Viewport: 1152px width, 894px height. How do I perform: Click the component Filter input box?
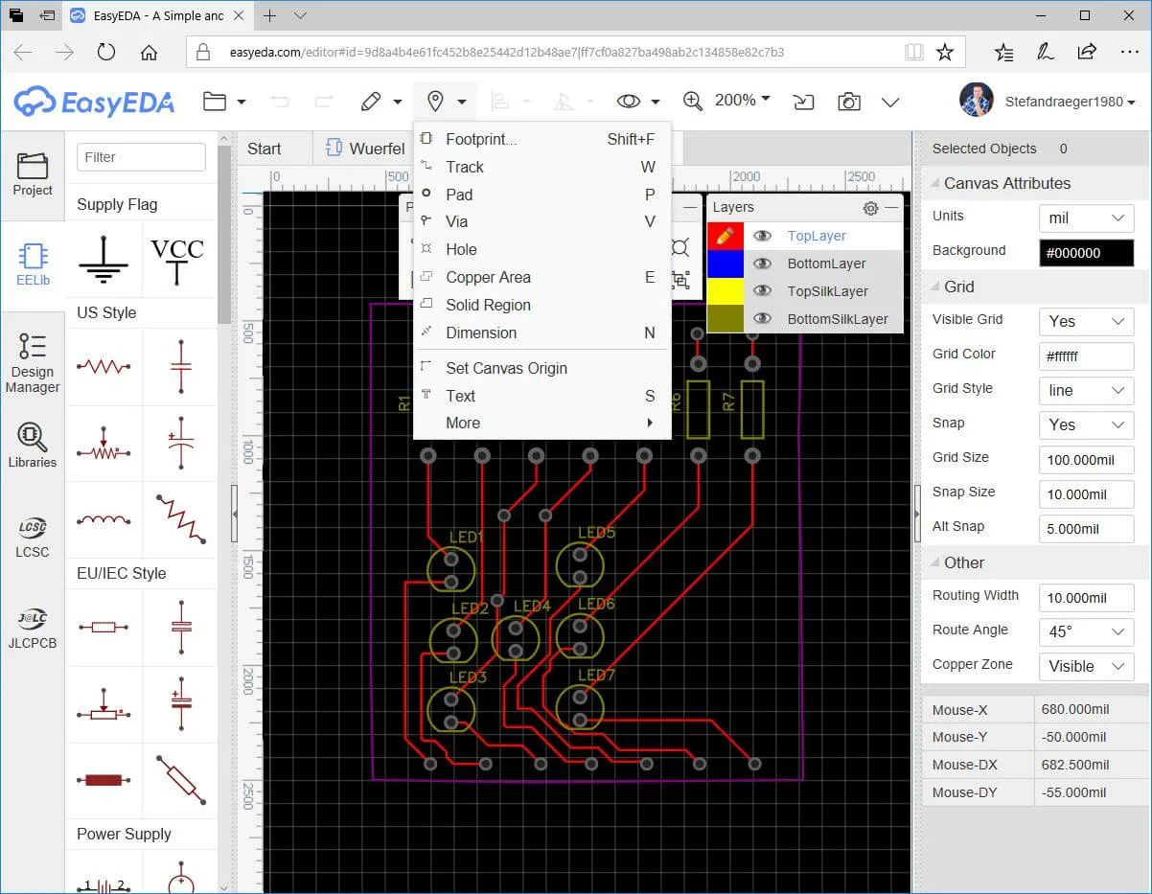coord(141,157)
